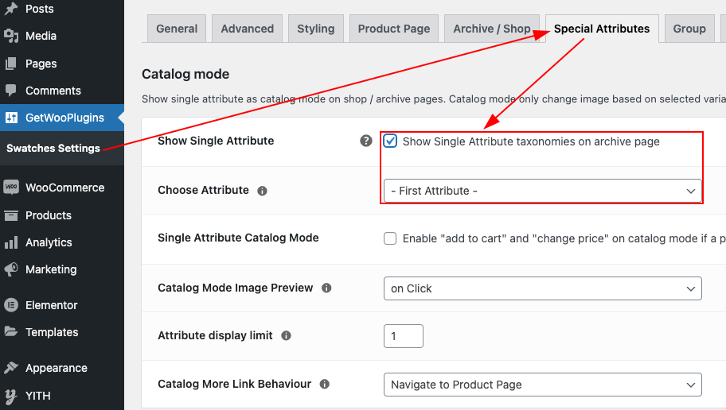The height and width of the screenshot is (410, 726).
Task: Click info icon beside Catalog More Link Behaviour
Action: tap(325, 384)
